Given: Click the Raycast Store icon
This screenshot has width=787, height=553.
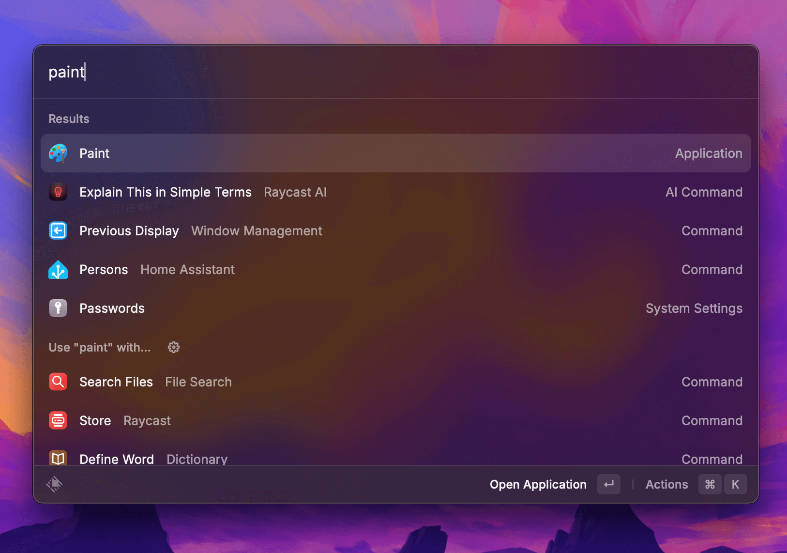Looking at the screenshot, I should [58, 420].
